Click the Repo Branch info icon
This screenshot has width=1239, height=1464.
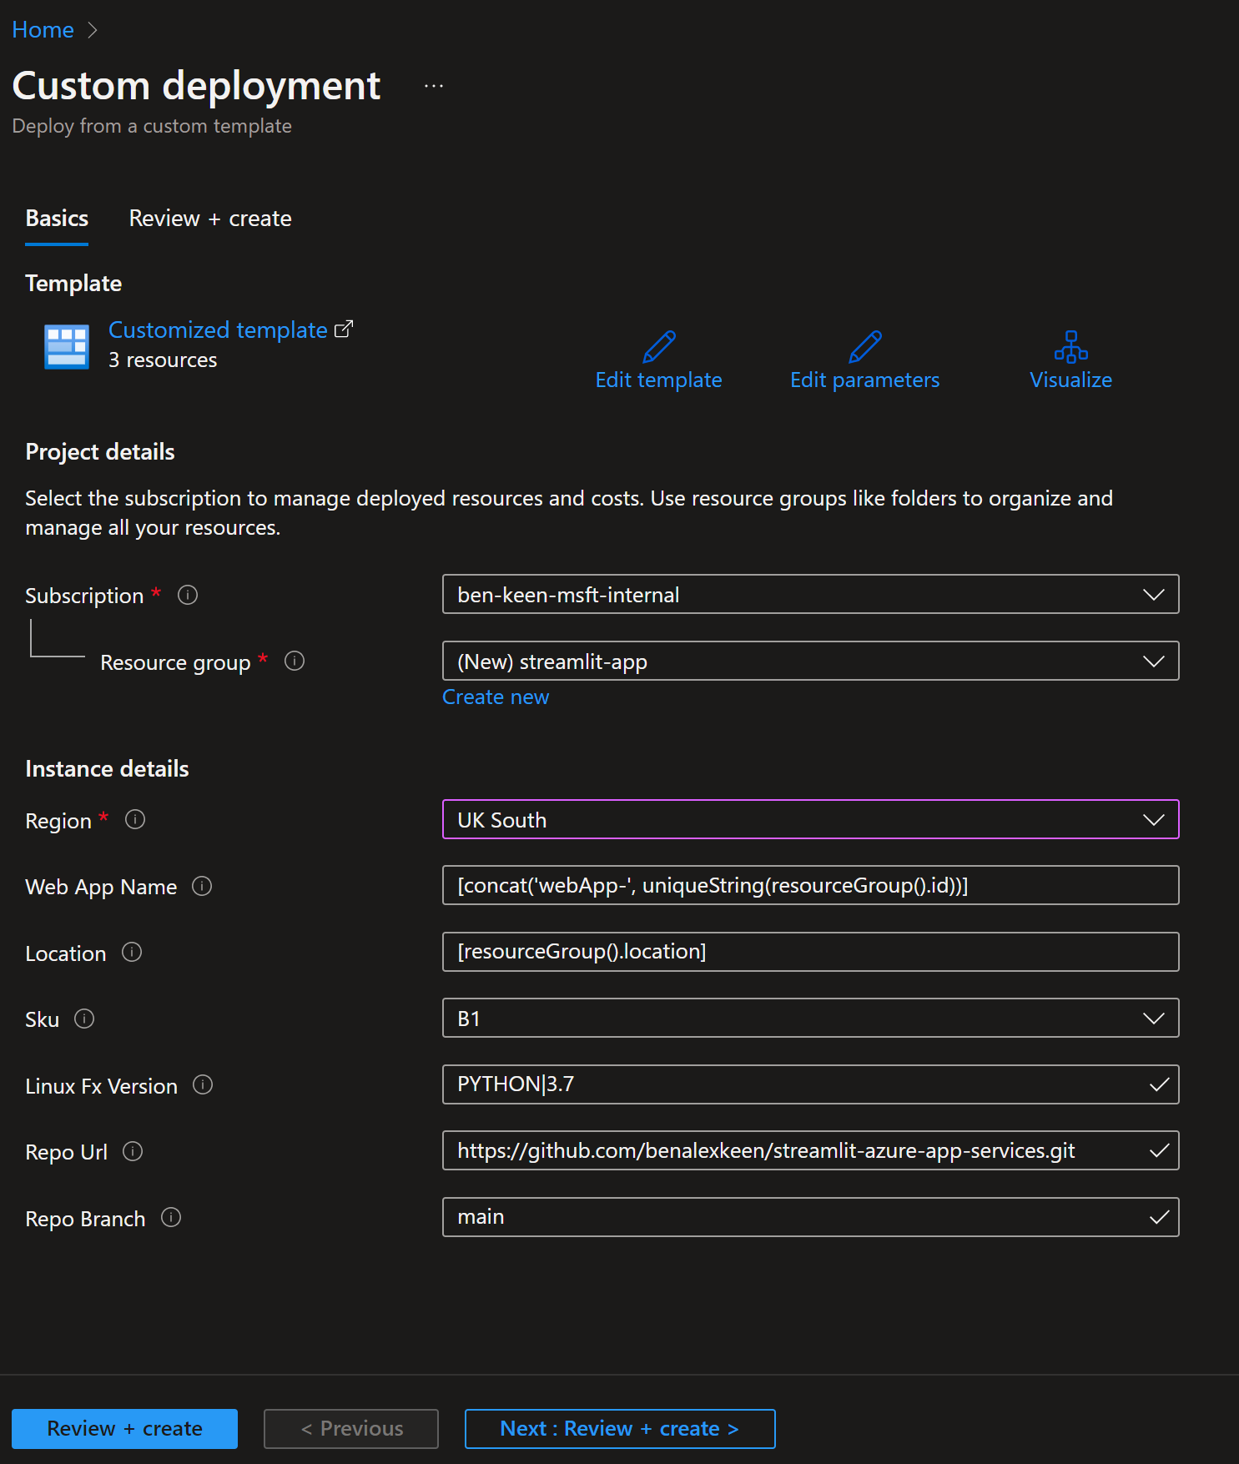(x=171, y=1218)
